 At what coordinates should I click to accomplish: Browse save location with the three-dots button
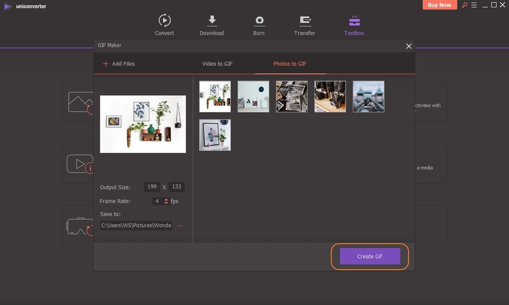(x=180, y=226)
